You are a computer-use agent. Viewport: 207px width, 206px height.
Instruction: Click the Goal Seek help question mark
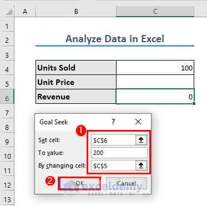[x=113, y=122]
